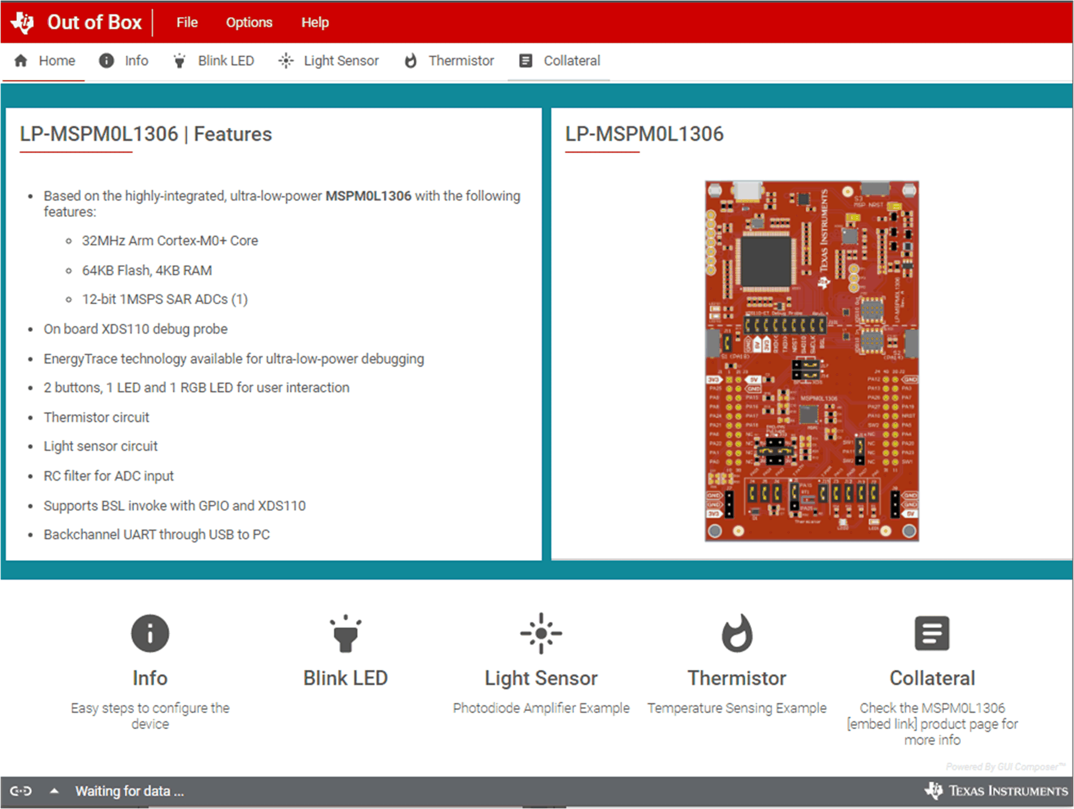This screenshot has width=1074, height=809.
Task: Click the large Thermistor flame icon
Action: click(x=737, y=633)
